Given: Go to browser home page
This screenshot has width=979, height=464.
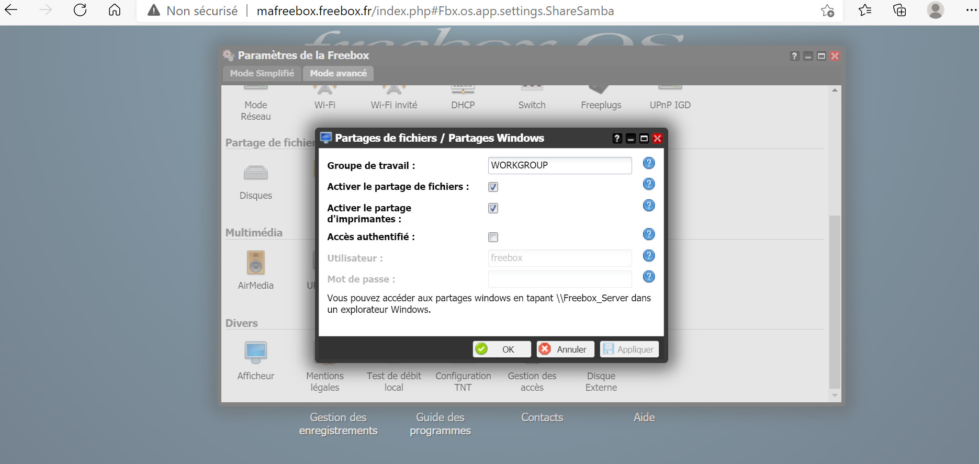Looking at the screenshot, I should (x=115, y=10).
